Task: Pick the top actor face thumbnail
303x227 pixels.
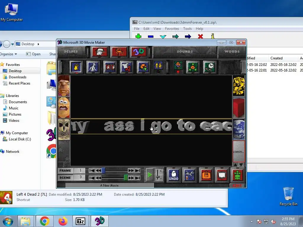Action: [x=64, y=86]
